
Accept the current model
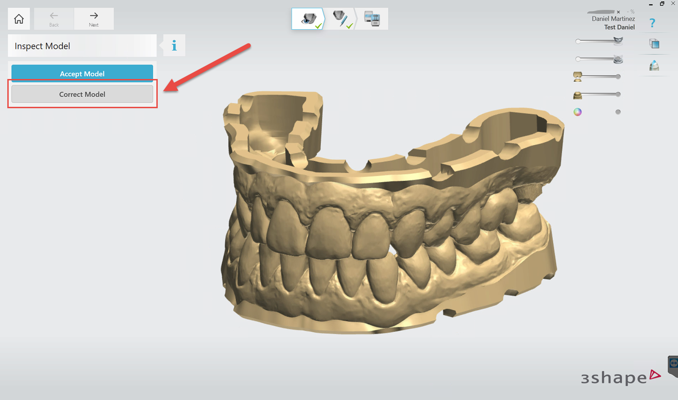coord(82,73)
